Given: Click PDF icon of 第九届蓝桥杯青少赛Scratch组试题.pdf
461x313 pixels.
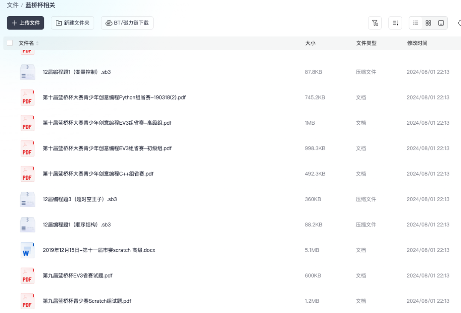Looking at the screenshot, I should (x=27, y=301).
